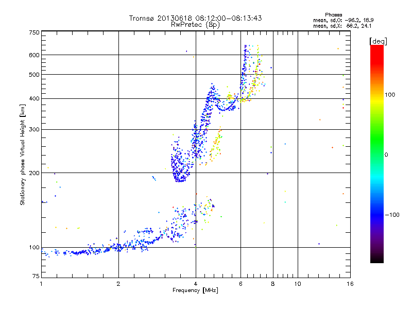
Task: Click the phase colorbar gradient
Action: click(377, 154)
